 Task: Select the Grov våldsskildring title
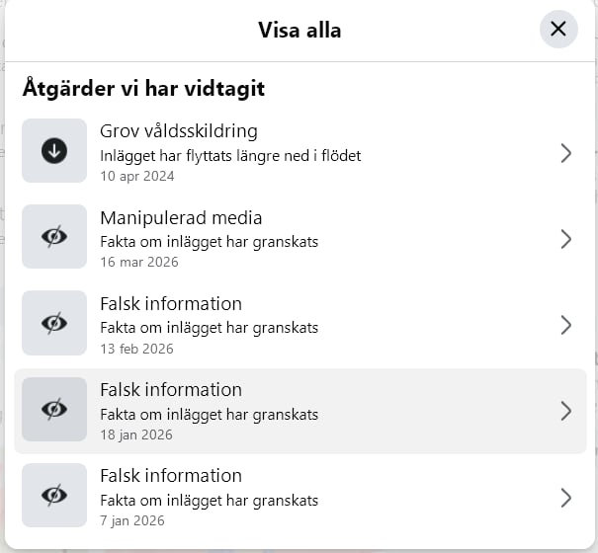click(179, 131)
